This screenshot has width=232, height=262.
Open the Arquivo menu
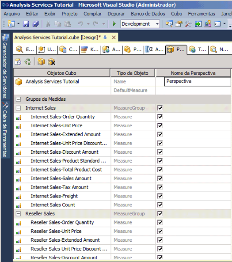click(12, 14)
